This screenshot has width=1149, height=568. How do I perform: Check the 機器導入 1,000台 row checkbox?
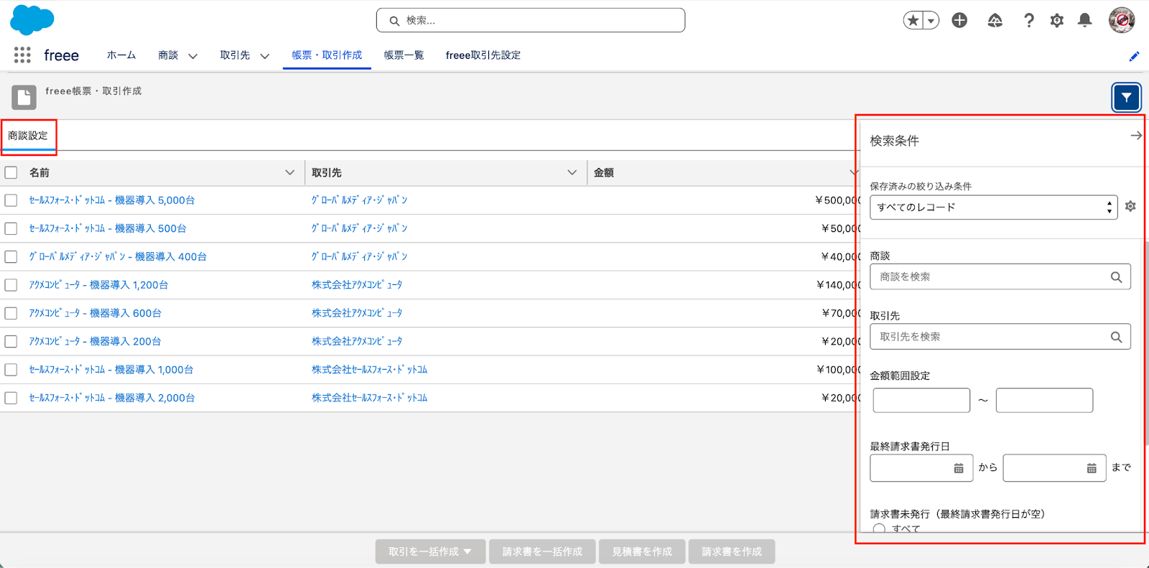click(x=11, y=370)
